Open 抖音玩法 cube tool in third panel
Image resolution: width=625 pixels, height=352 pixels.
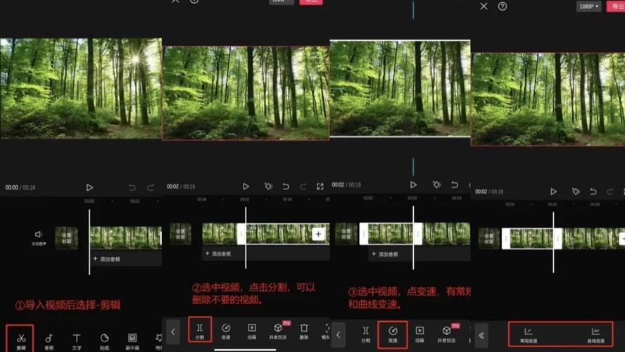(446, 334)
